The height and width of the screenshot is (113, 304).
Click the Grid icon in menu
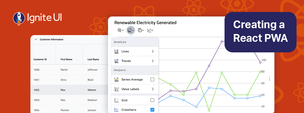tap(117, 100)
